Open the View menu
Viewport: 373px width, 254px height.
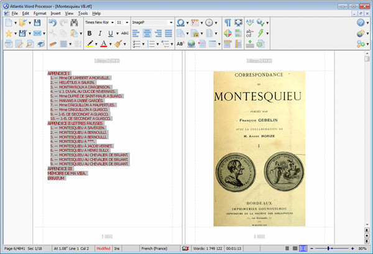[69, 13]
